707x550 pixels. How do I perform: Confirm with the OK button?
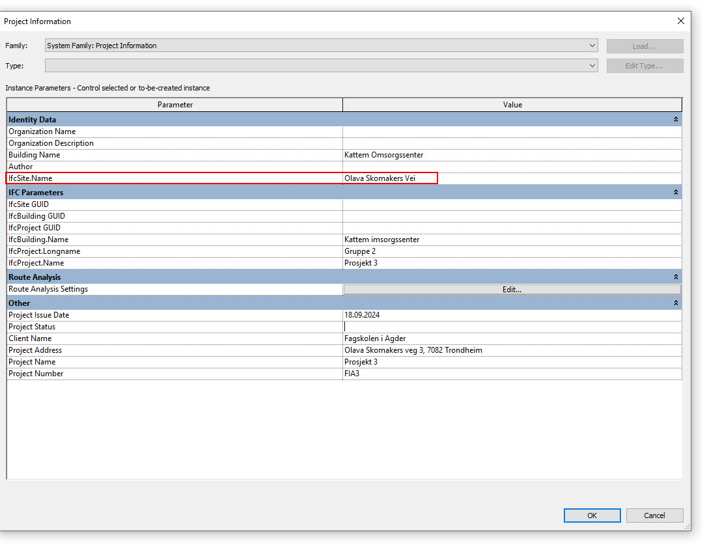(592, 516)
